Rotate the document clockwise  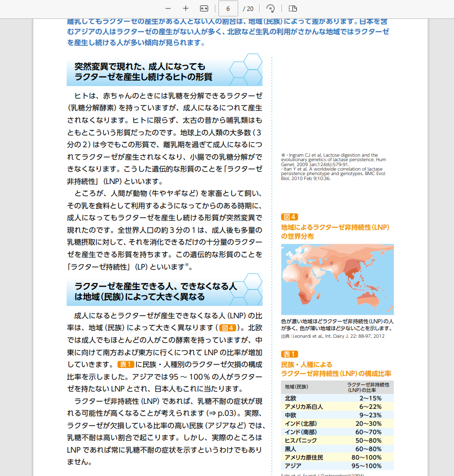click(271, 8)
